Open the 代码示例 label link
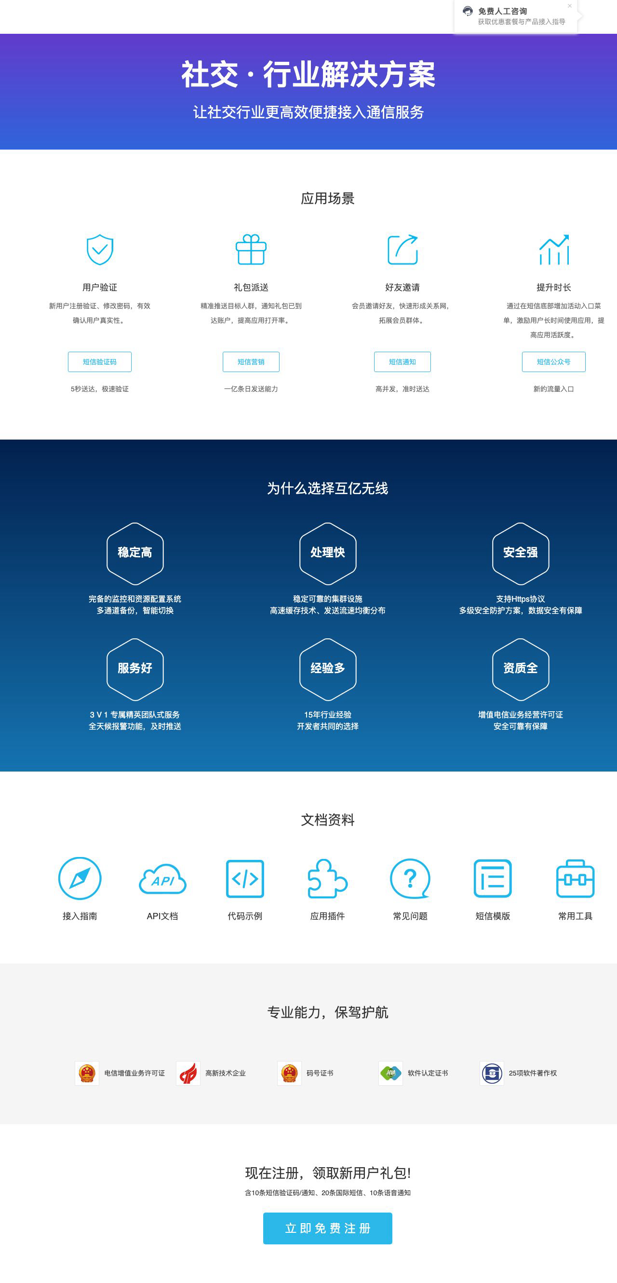Image resolution: width=617 pixels, height=1283 pixels. coord(245,916)
